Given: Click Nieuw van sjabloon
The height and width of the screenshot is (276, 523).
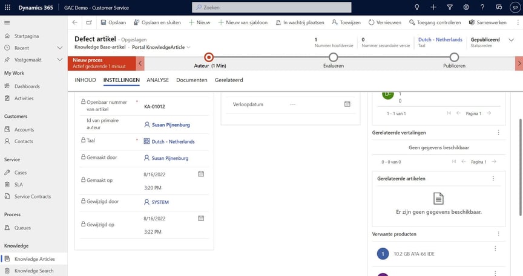Looking at the screenshot, I should [243, 22].
